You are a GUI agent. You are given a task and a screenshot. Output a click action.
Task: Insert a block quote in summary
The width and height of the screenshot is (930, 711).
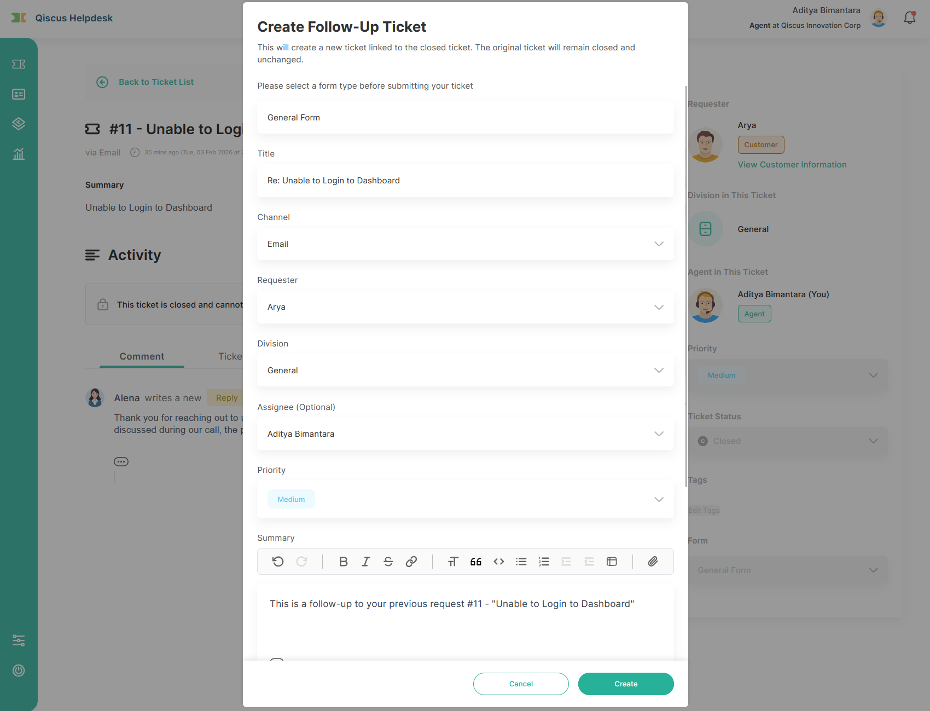point(476,562)
